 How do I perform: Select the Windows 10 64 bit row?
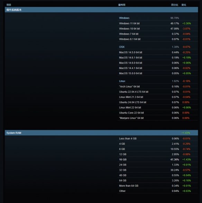(158, 28)
